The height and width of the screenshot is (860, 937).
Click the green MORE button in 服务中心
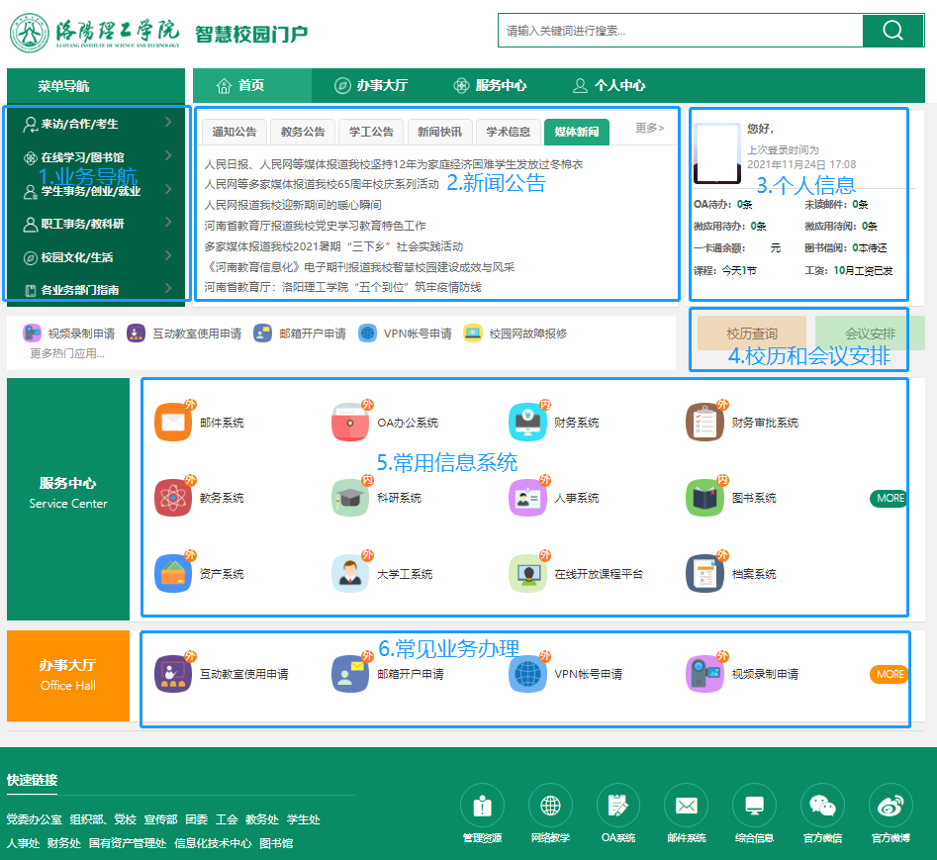click(x=889, y=498)
